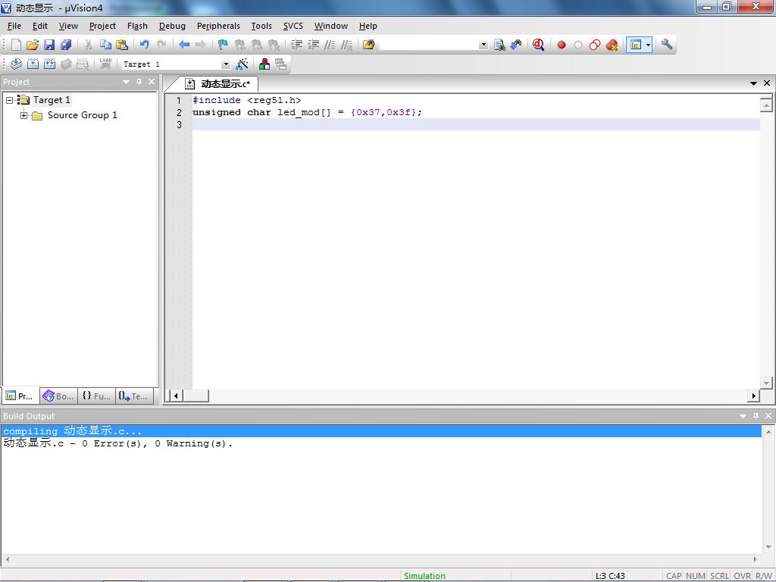Open a file using the folder icon
776x582 pixels.
point(33,45)
